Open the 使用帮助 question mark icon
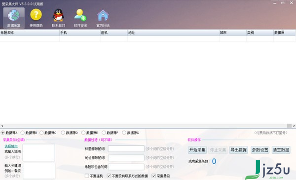This screenshot has width=296, height=180. pos(36,18)
